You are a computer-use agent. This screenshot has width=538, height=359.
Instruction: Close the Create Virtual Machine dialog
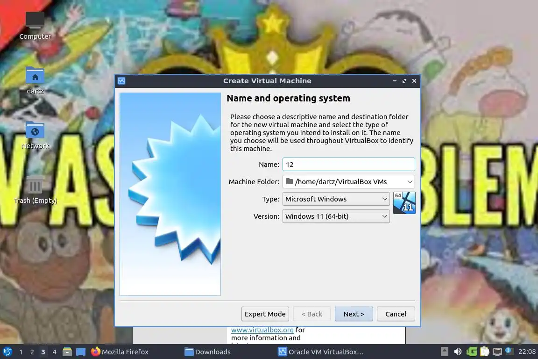click(414, 81)
